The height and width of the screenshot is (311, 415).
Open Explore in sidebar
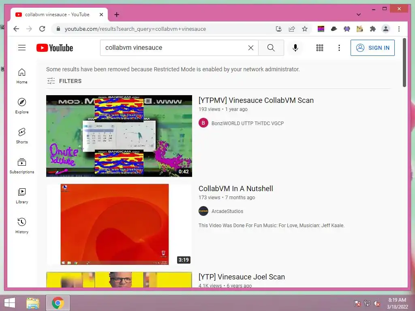[x=22, y=106]
